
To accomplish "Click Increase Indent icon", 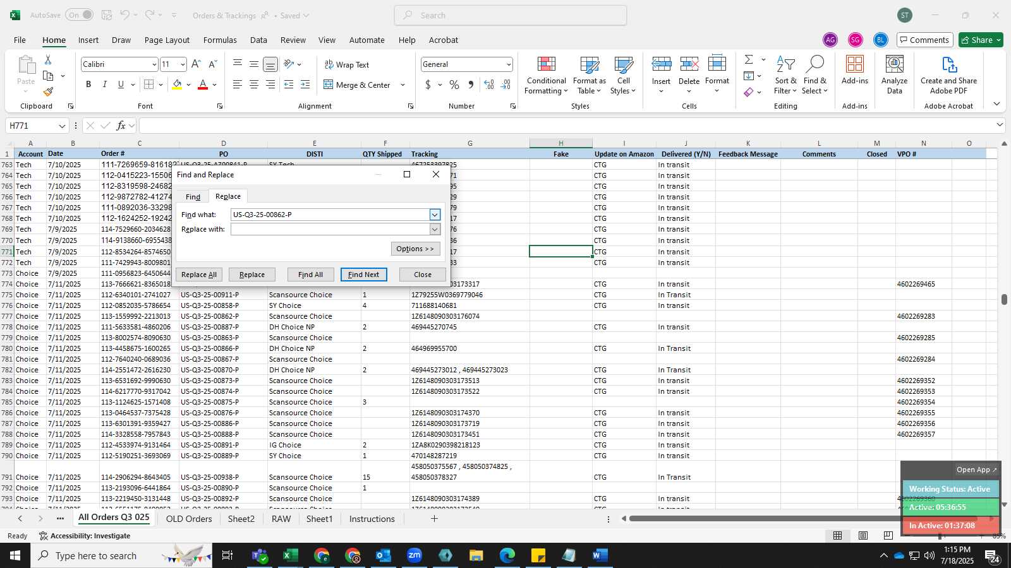I will [x=305, y=85].
